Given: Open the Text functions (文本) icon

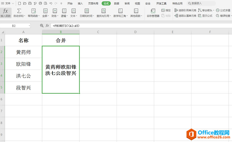Looking at the screenshot, I should 74,11.
